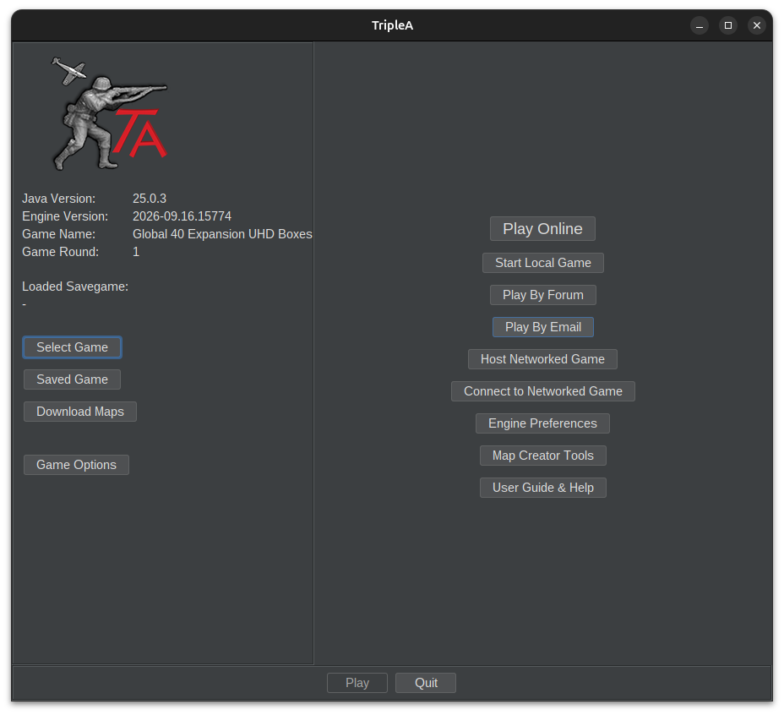This screenshot has height=715, width=784.
Task: Click the 'Java Version:' label
Action: (58, 198)
